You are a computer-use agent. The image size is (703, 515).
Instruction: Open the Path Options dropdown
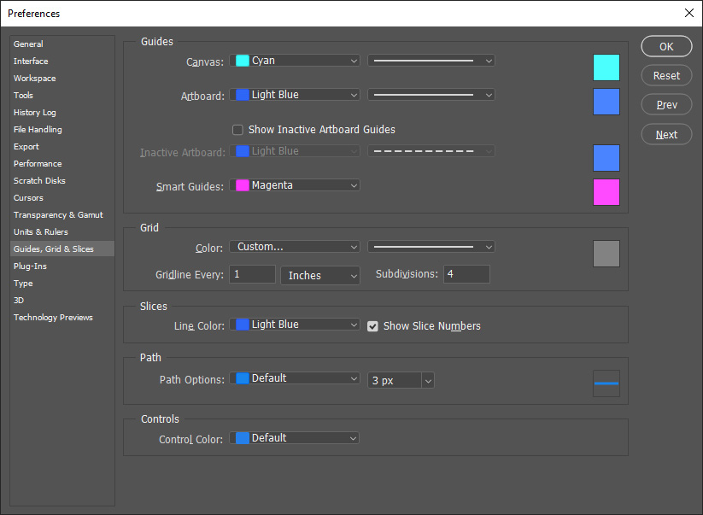[x=294, y=377]
